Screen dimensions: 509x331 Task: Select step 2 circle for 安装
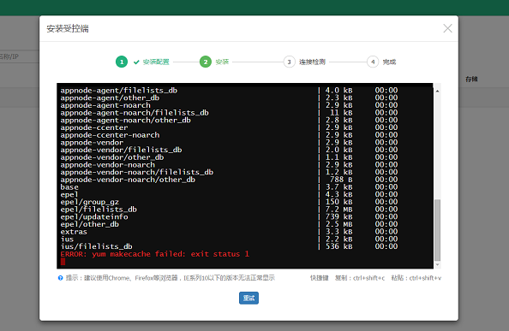tap(206, 62)
